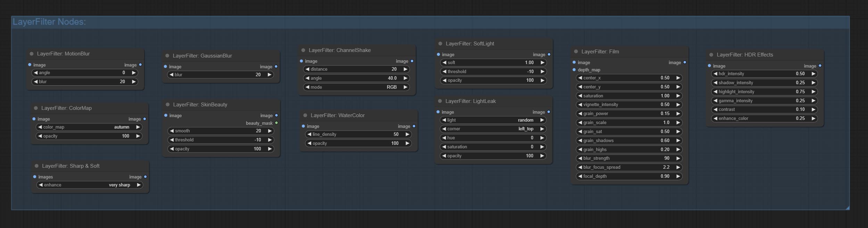The image size is (868, 228).
Task: Select the LayerFilter Nodes group title
Action: coord(49,22)
